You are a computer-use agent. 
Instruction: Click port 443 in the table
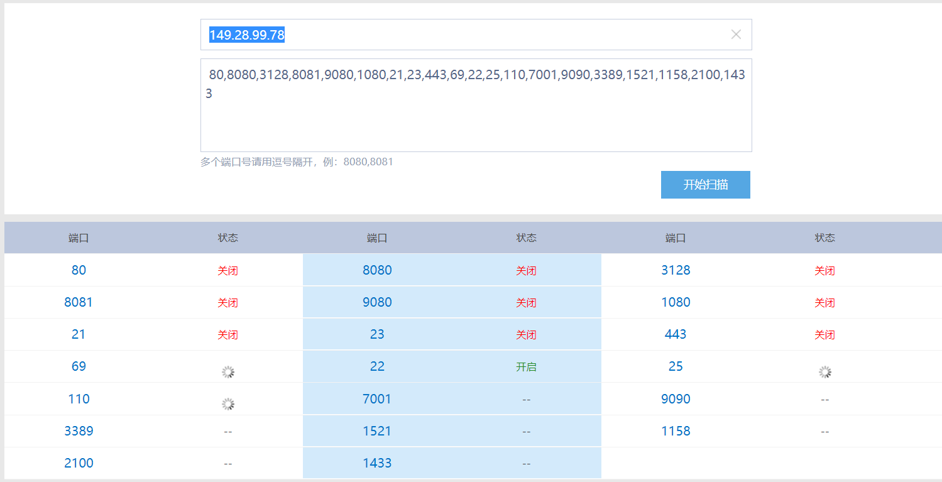click(676, 334)
